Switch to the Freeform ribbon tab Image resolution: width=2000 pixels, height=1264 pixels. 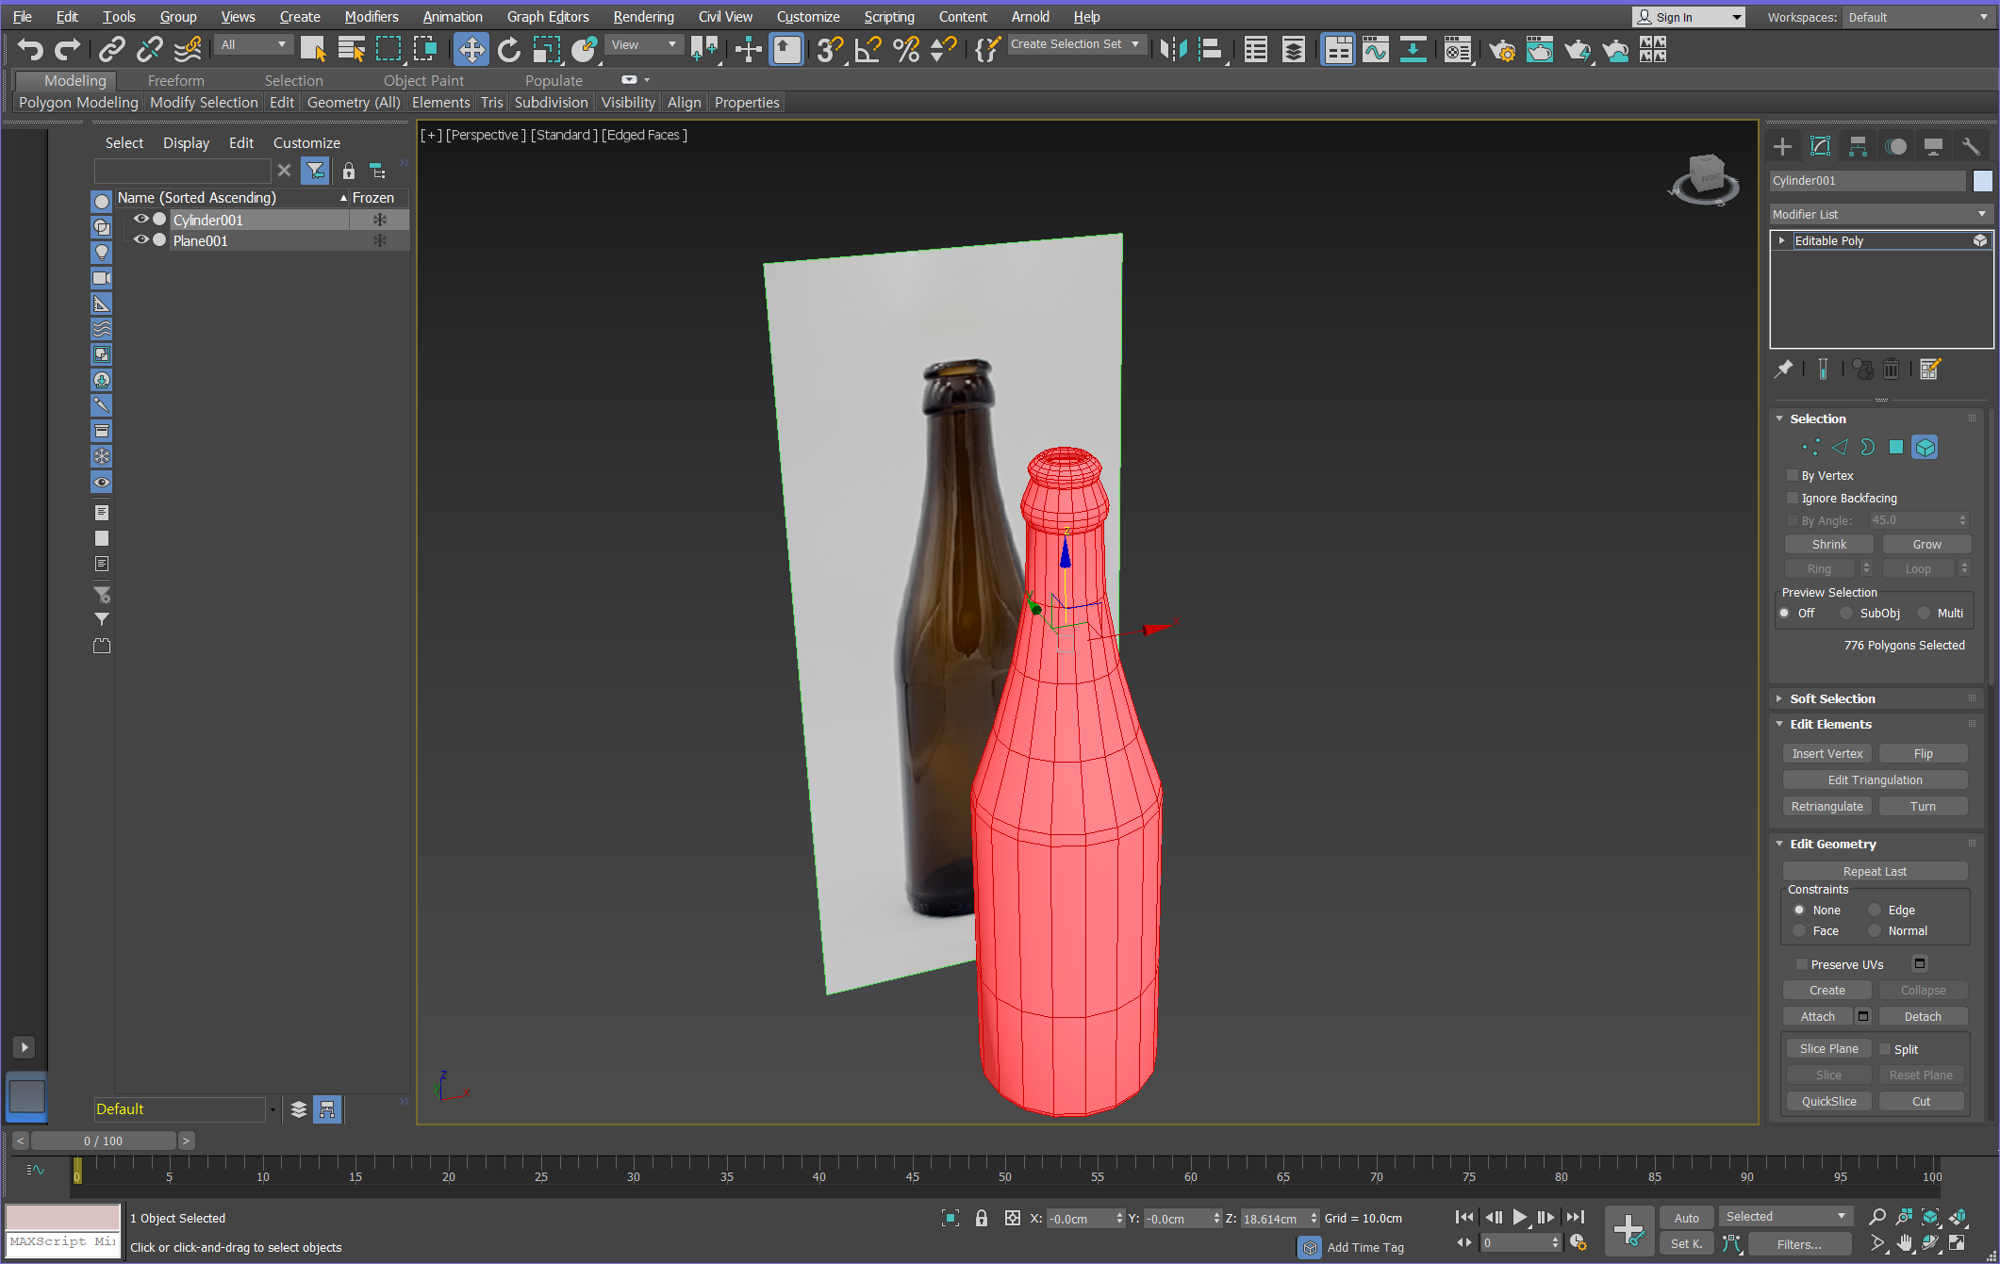pos(175,80)
